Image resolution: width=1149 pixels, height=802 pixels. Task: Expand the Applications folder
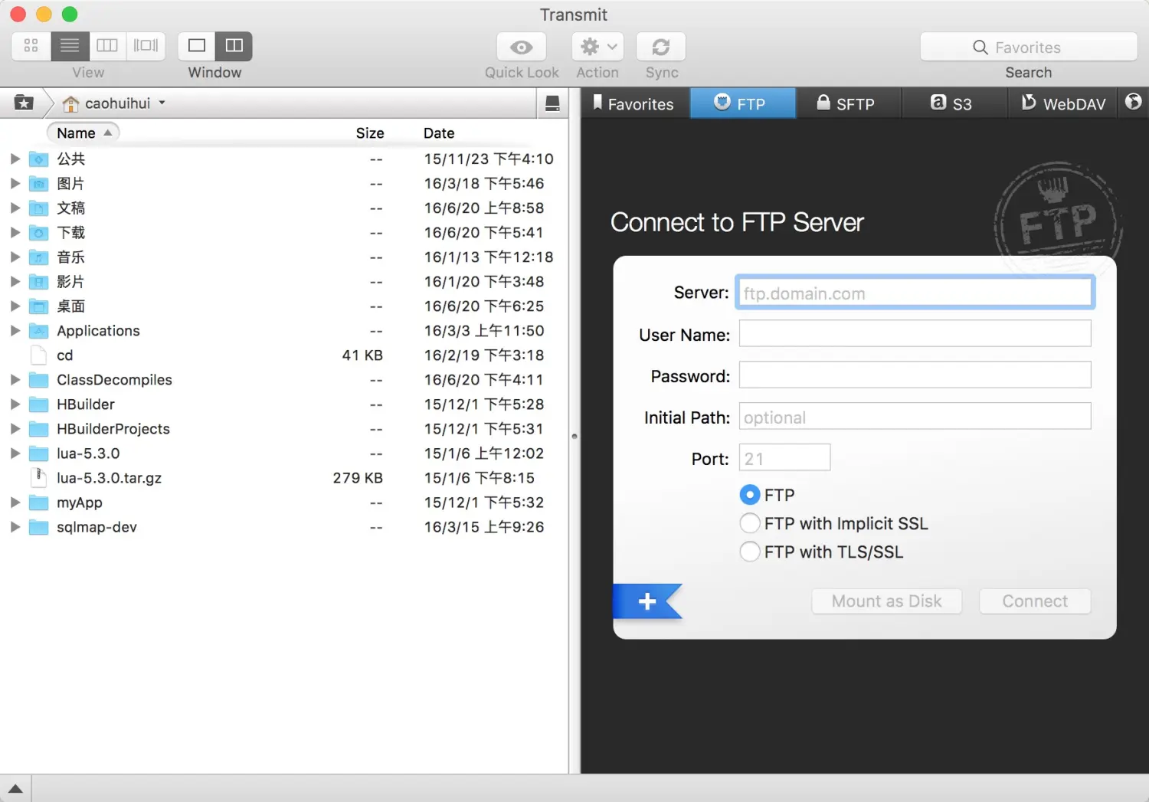coord(15,330)
